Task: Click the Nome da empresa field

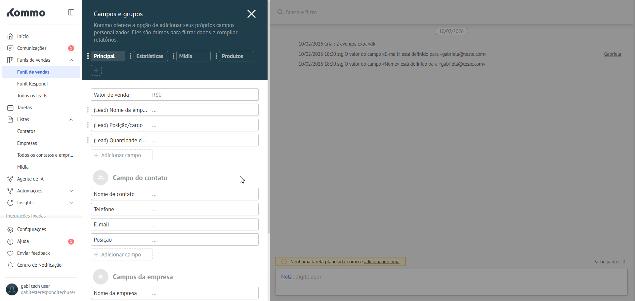Action: [175, 293]
